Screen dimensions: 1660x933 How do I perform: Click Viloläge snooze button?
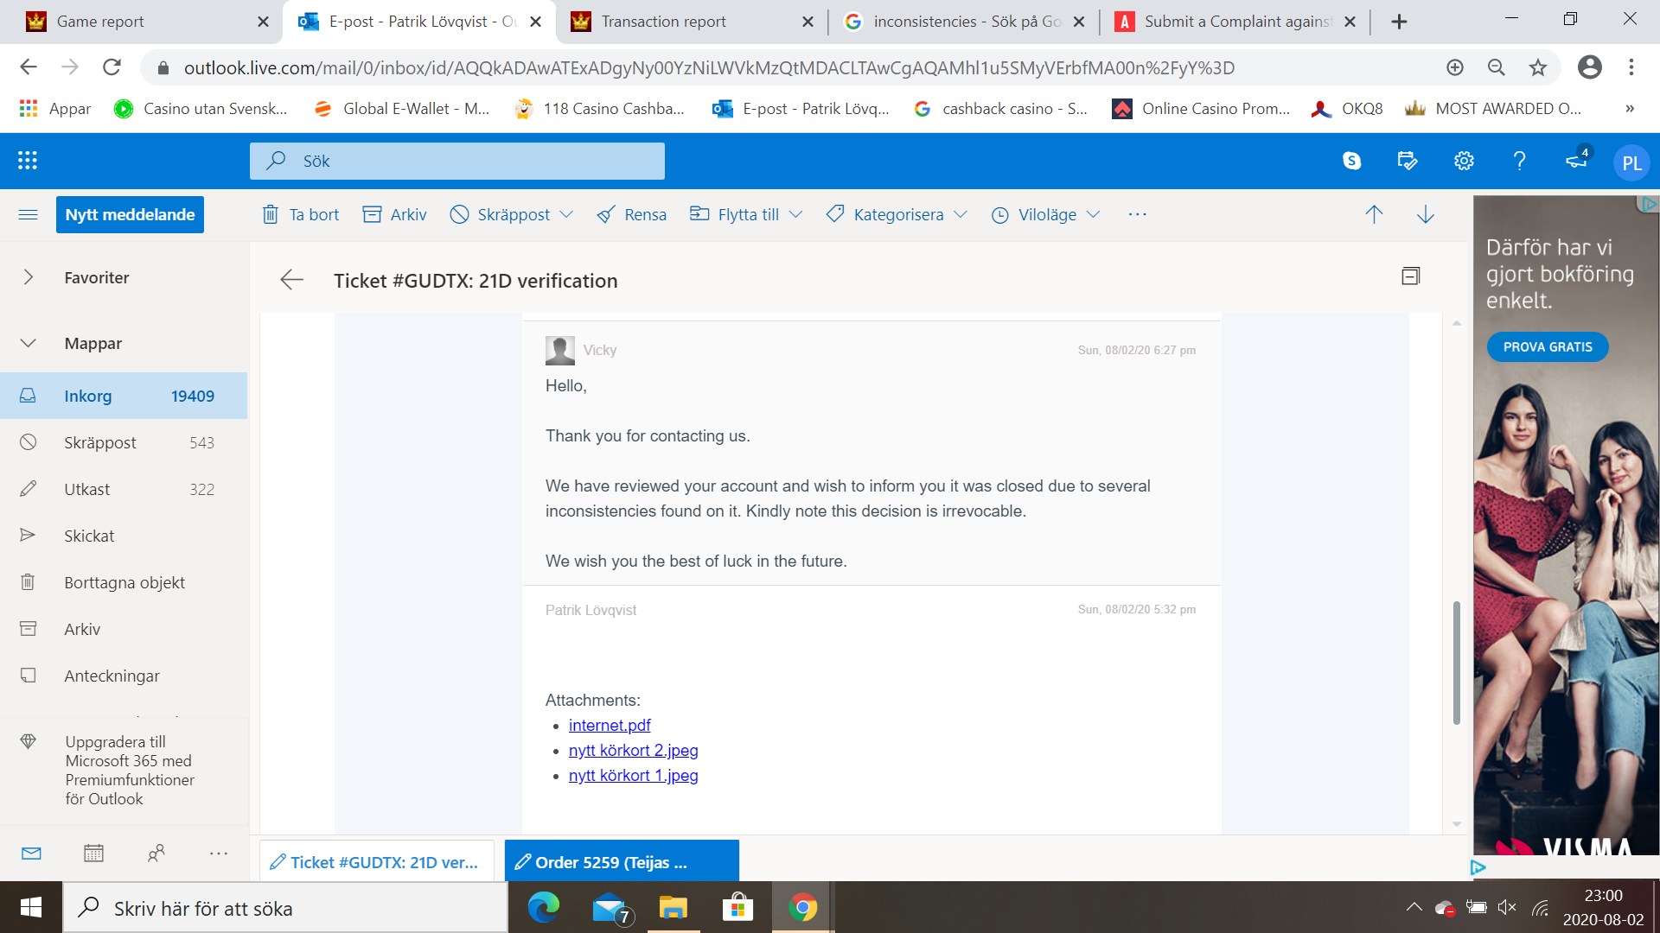coord(1034,214)
